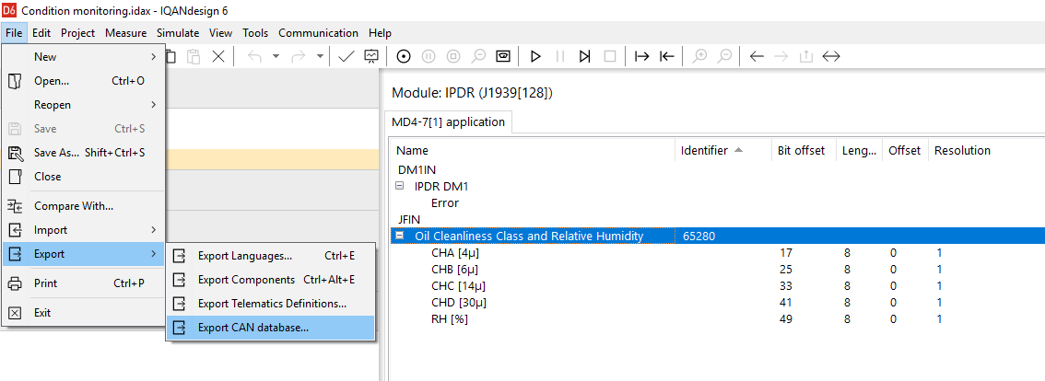This screenshot has width=1045, height=381.
Task: Click the simulation stop square icon
Action: pos(610,57)
